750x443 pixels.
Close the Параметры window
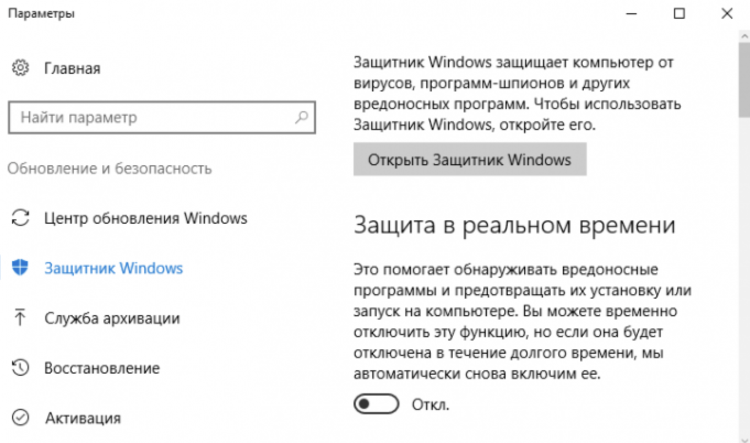pyautogui.click(x=727, y=14)
